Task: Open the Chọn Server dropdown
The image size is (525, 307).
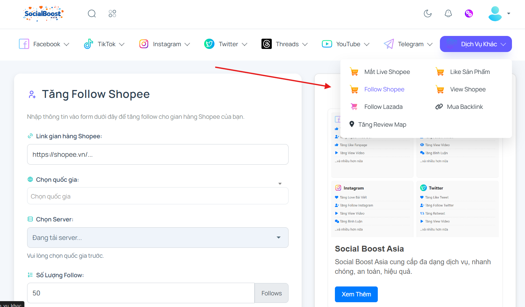Action: coord(158,238)
